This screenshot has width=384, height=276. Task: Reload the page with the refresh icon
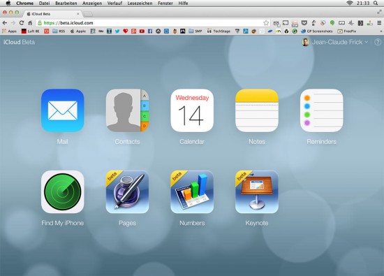click(x=22, y=23)
